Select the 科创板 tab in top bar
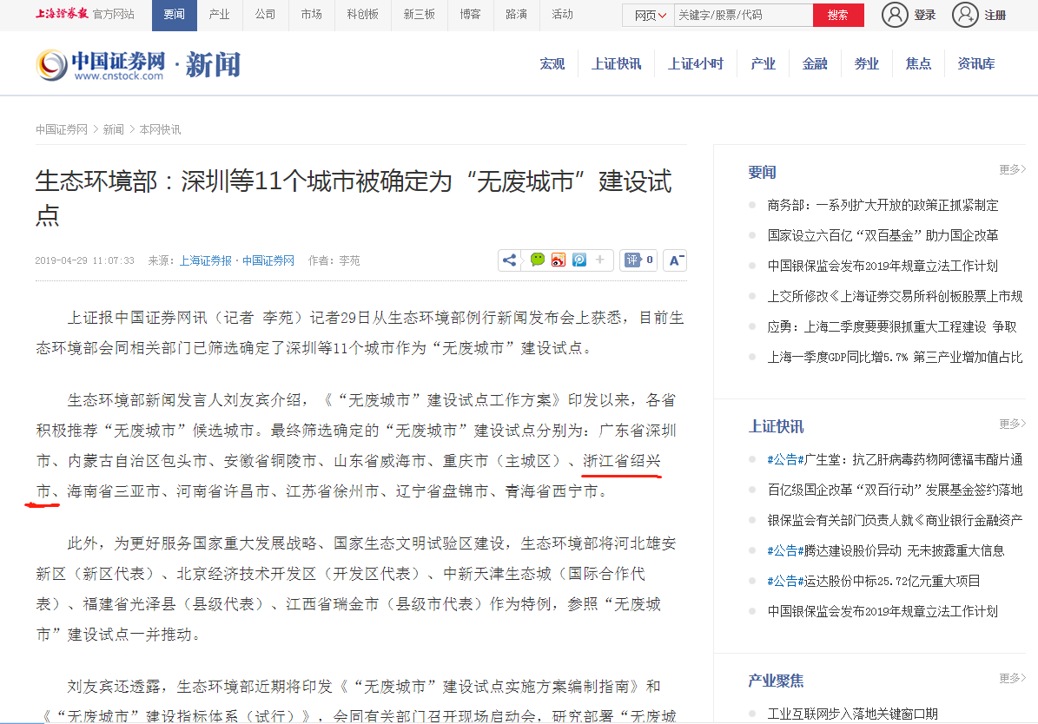This screenshot has width=1038, height=724. 362,15
